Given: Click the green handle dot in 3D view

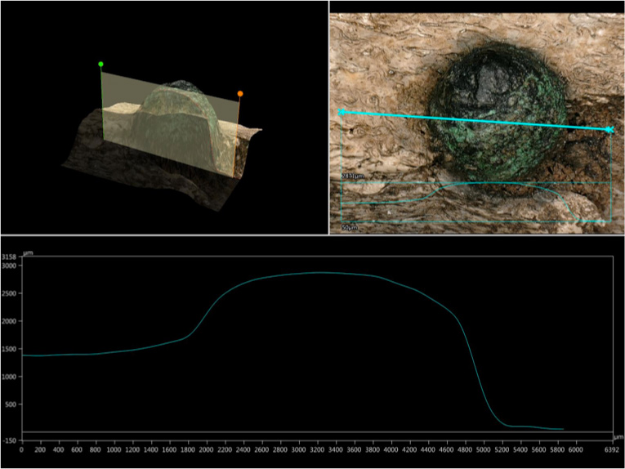Looking at the screenshot, I should (x=100, y=64).
